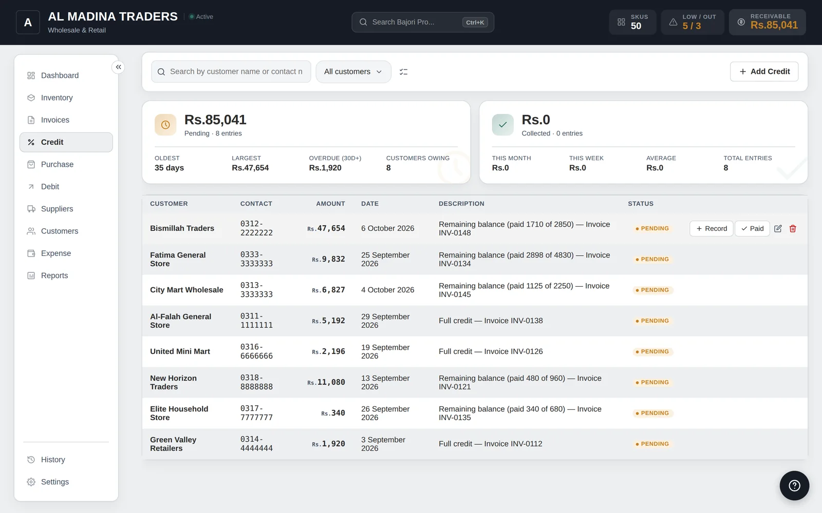The height and width of the screenshot is (513, 822).
Task: Open the help button in the bottom corner
Action: (794, 485)
